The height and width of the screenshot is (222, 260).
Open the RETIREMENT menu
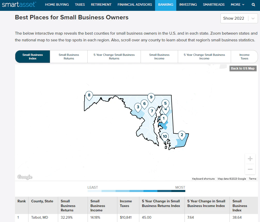pos(101,5)
